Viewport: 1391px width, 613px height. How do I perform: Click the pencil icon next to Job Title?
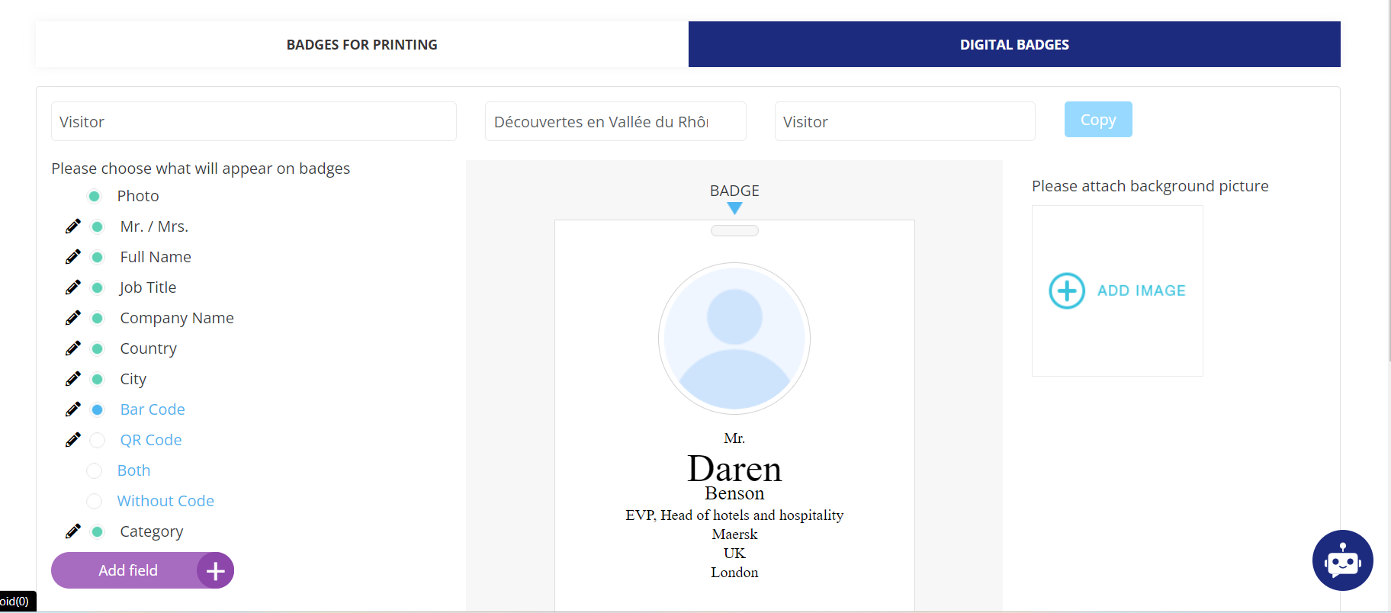coord(72,287)
